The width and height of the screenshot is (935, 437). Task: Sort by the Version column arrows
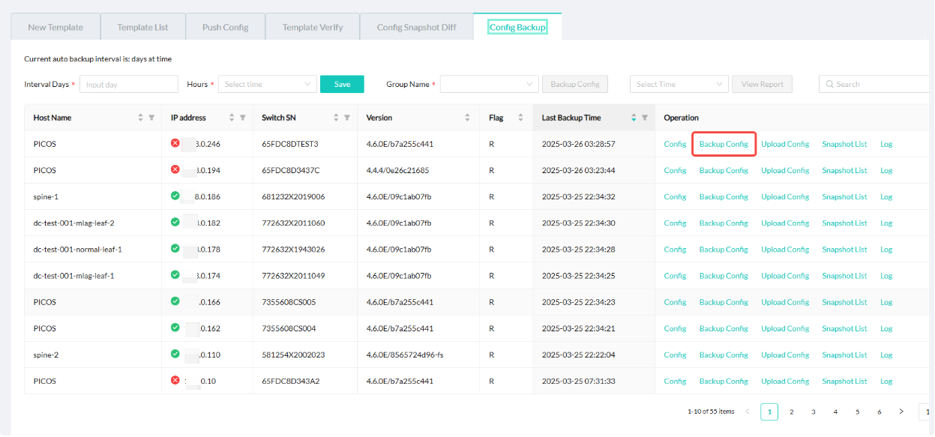tap(468, 118)
